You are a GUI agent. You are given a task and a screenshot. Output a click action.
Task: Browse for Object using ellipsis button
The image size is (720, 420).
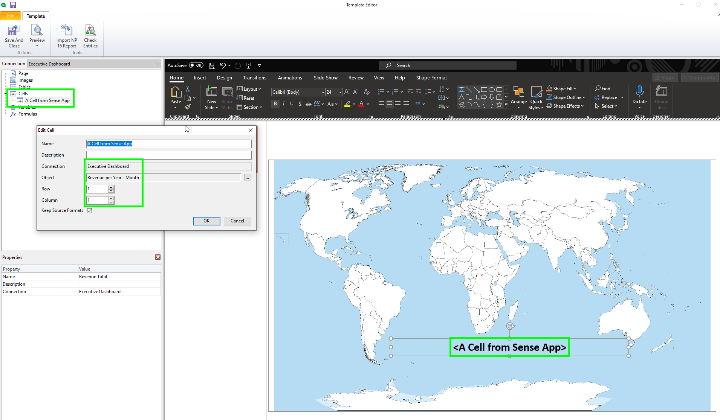point(248,178)
